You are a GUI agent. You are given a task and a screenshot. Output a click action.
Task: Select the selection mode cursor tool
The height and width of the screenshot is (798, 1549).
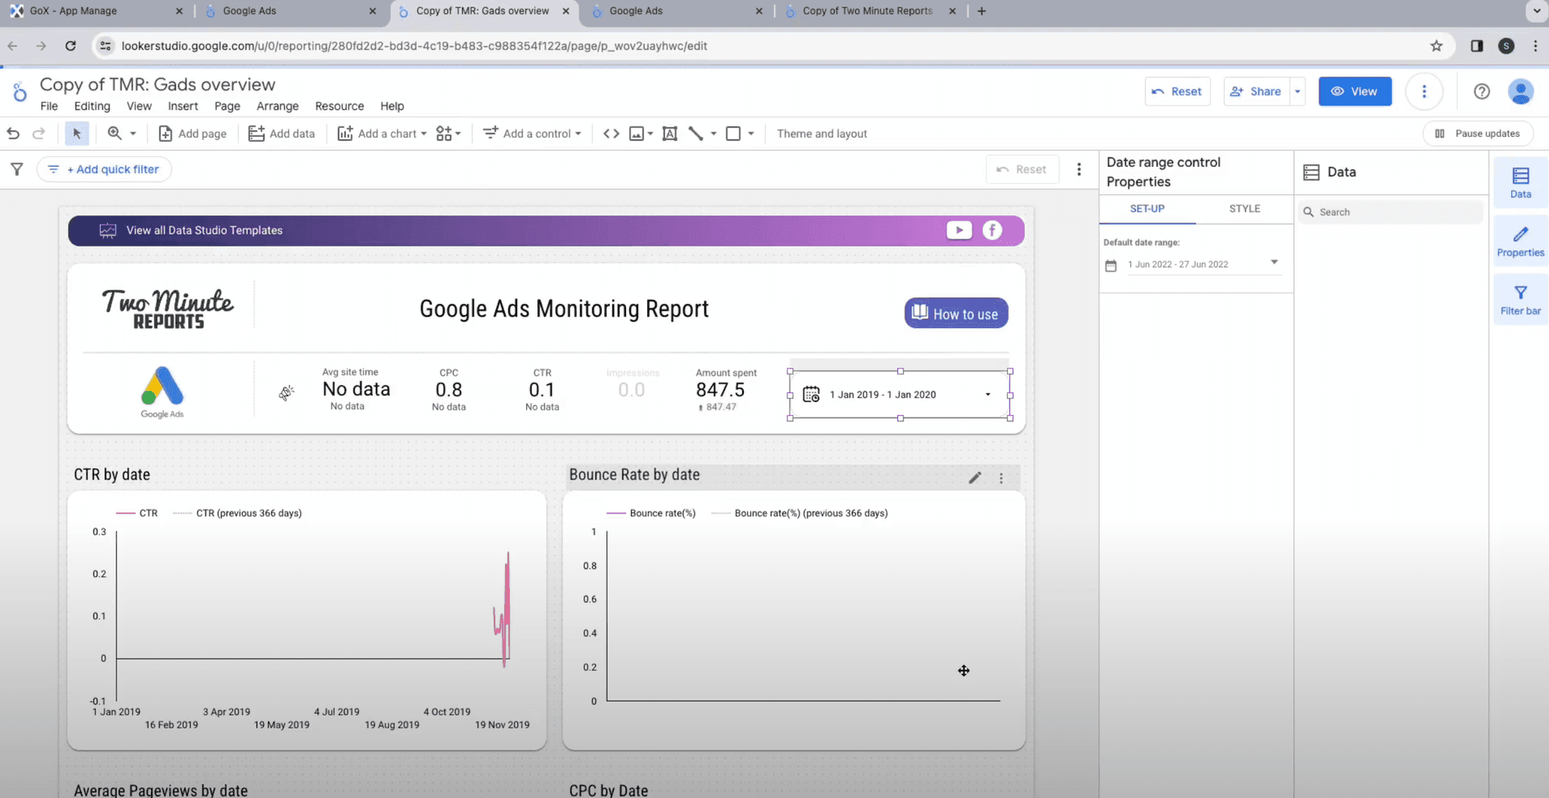pyautogui.click(x=77, y=134)
